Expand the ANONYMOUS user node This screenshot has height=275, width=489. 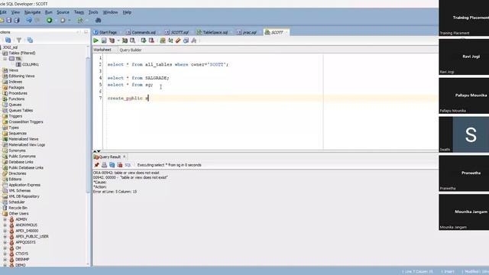(5, 225)
